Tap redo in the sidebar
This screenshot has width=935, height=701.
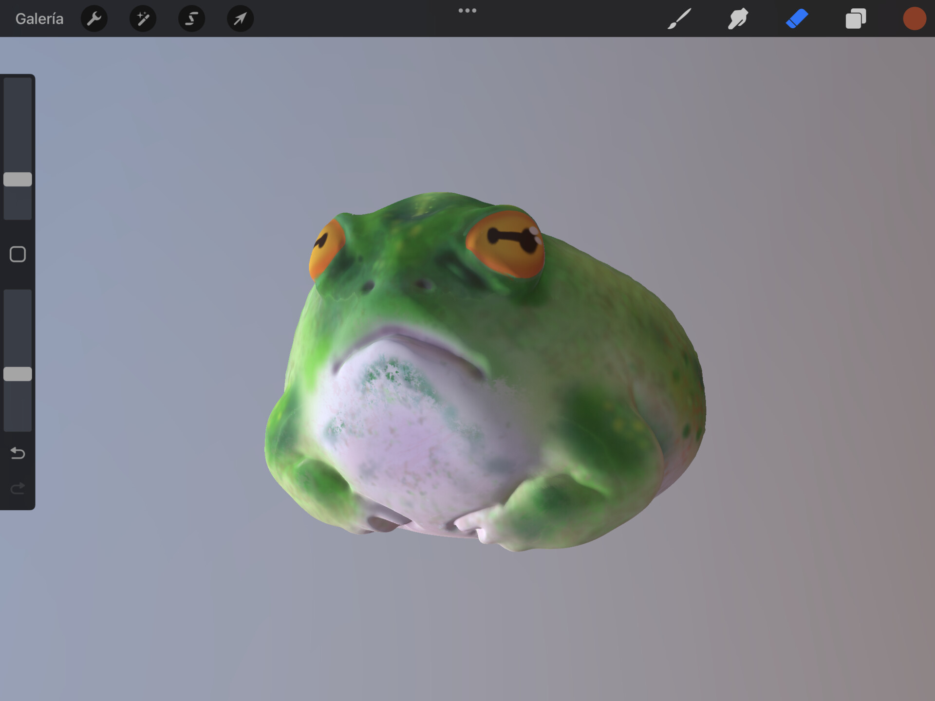(x=18, y=488)
